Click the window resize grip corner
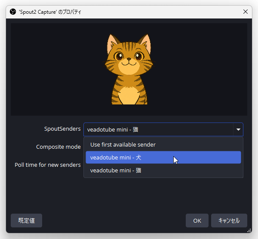 coord(249,230)
